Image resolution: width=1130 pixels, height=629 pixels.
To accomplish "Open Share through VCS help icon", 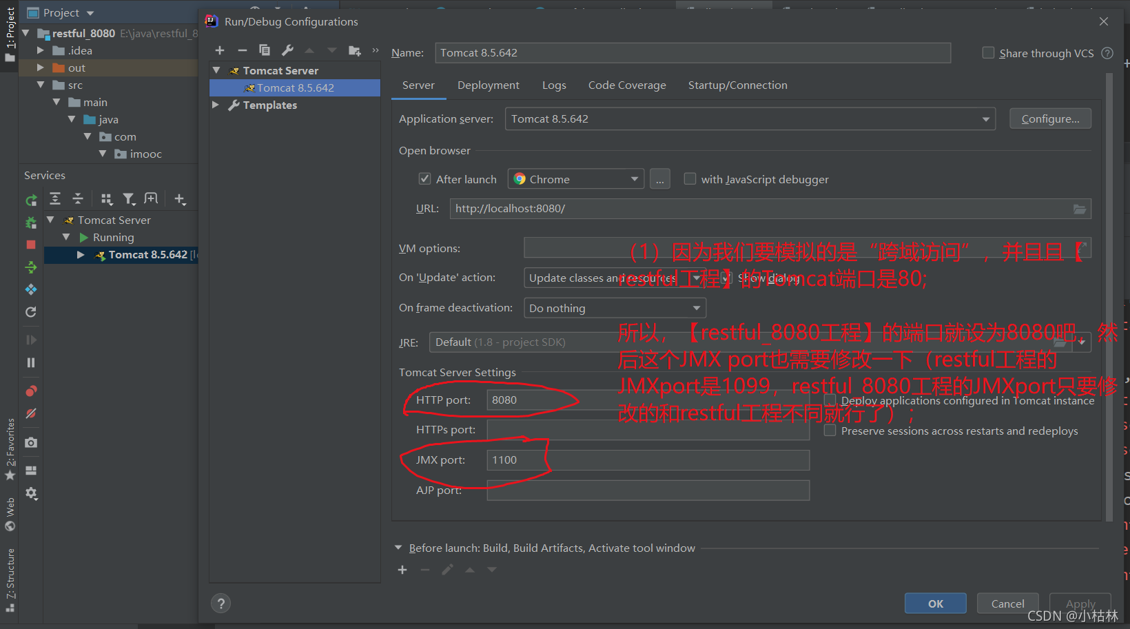I will coord(1107,53).
